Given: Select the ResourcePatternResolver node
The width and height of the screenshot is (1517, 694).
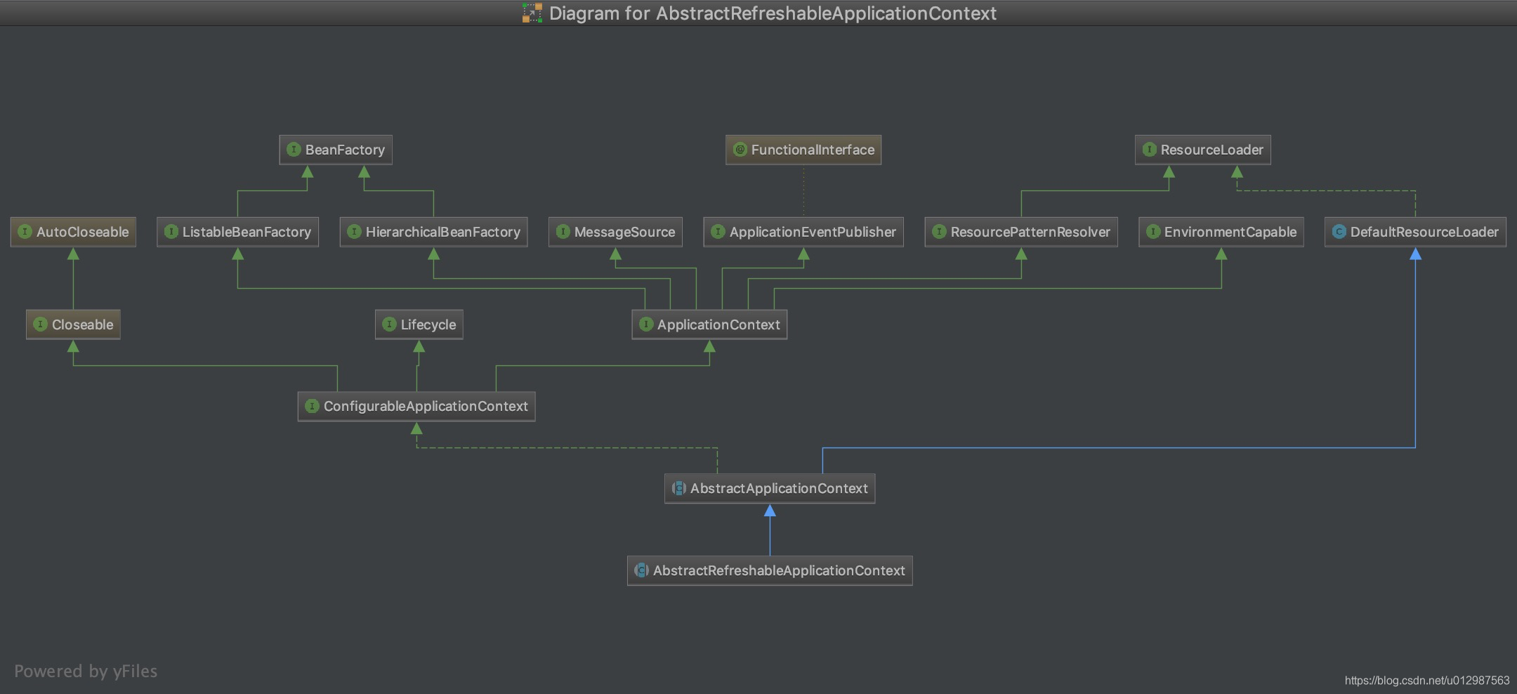Looking at the screenshot, I should pos(1022,232).
